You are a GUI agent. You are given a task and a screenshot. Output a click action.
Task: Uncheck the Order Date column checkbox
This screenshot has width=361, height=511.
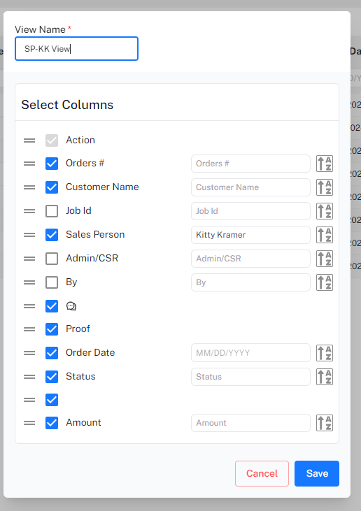[x=52, y=352]
